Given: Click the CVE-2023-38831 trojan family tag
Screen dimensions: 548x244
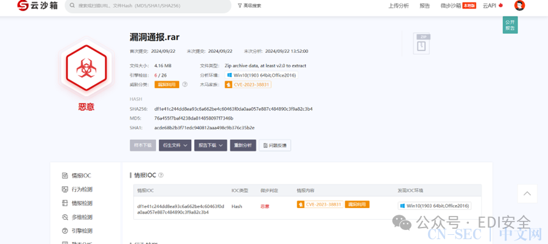Looking at the screenshot, I should pyautogui.click(x=248, y=85).
